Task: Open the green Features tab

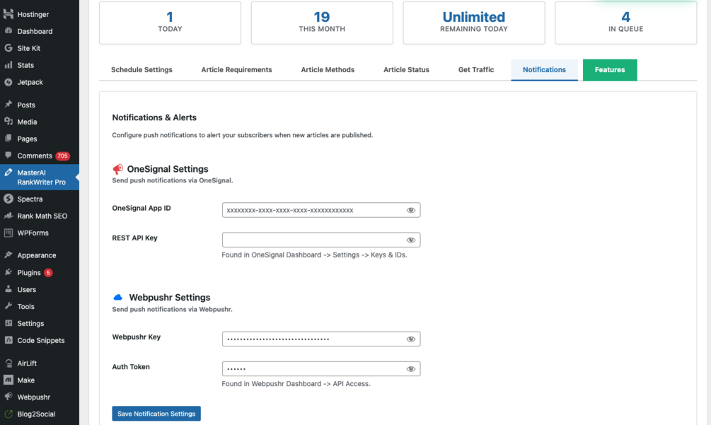Action: [x=610, y=69]
